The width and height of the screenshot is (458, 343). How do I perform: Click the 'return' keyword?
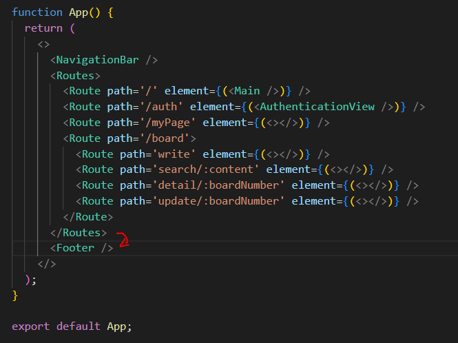[43, 28]
